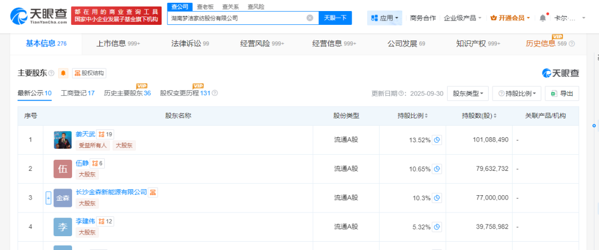Click the orange alert bell beside 主要股东
The height and width of the screenshot is (250, 599).
[63, 73]
